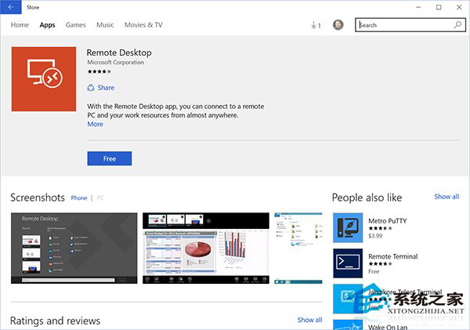470x330 pixels.
Task: Select the Apps tab
Action: 47,25
